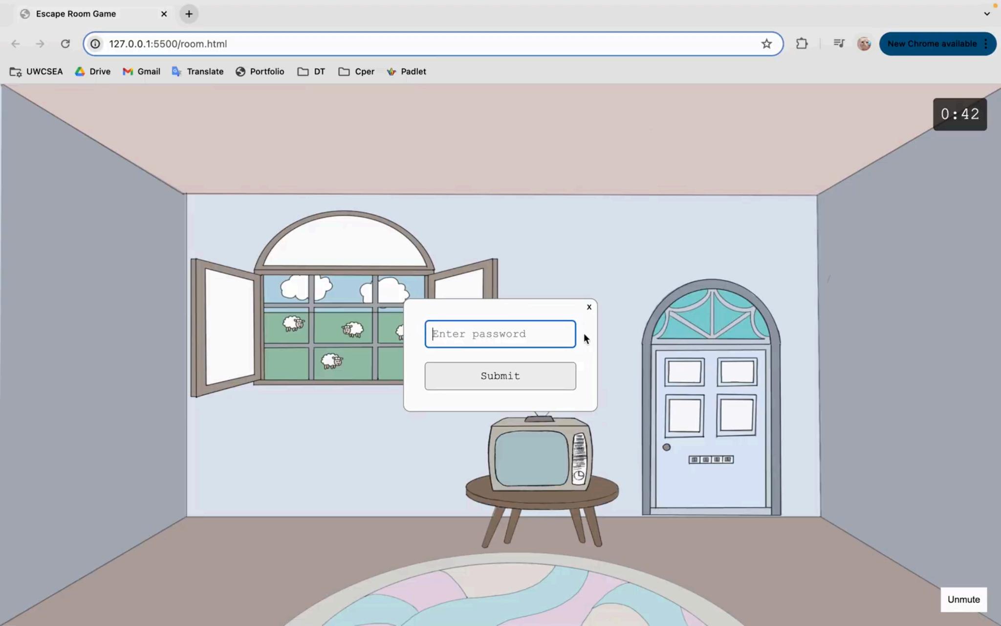The height and width of the screenshot is (626, 1001).
Task: Open the Gmail bookmark
Action: (141, 71)
